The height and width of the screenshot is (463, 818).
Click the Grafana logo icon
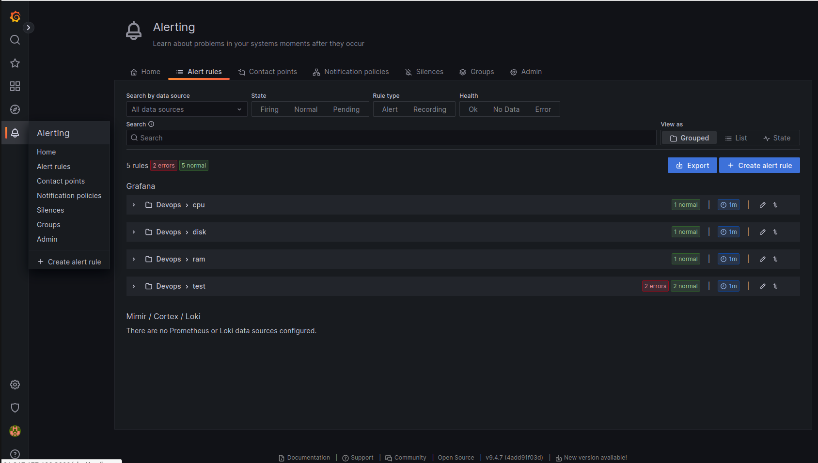15,16
